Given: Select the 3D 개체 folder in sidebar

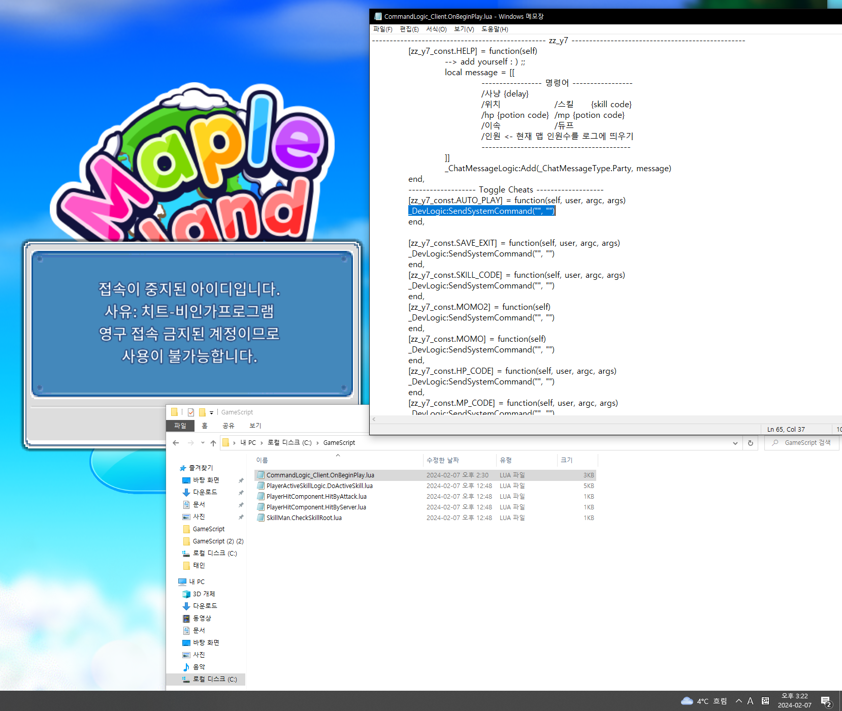Looking at the screenshot, I should (x=204, y=594).
